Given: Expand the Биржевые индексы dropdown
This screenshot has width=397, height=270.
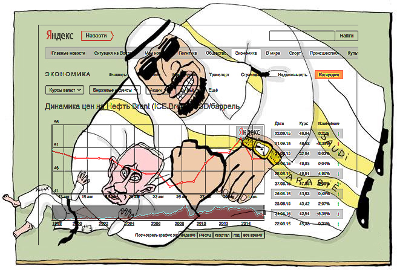Looking at the screenshot, I should [x=115, y=90].
